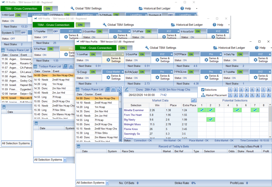Expand the Help dropdown arrow in FP Profile window

[x=197, y=8]
